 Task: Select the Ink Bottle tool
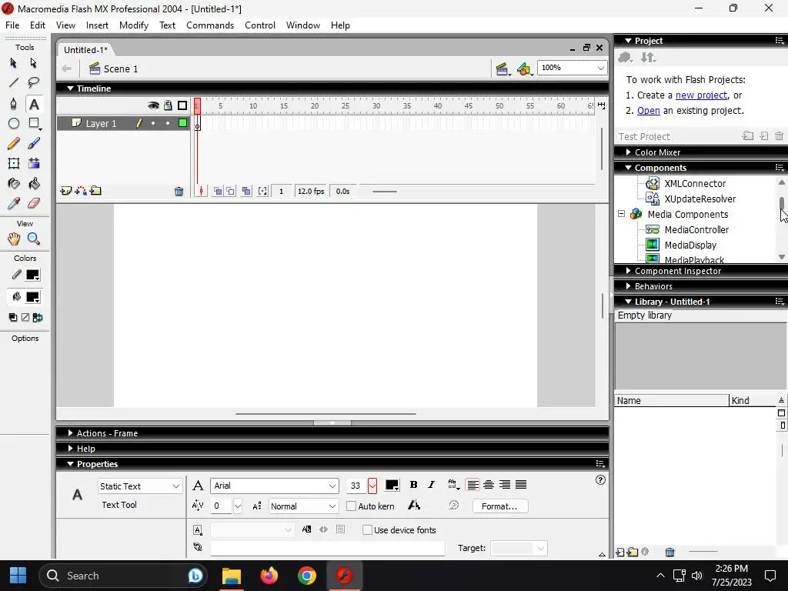pos(14,183)
